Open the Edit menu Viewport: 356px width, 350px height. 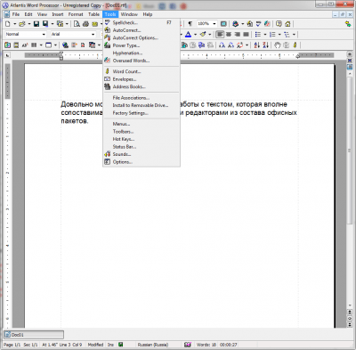[28, 14]
